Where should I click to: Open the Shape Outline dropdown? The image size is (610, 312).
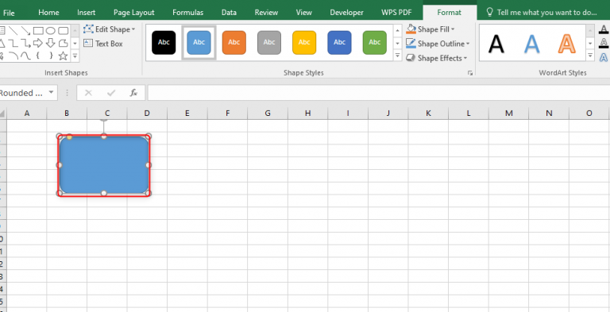point(438,44)
